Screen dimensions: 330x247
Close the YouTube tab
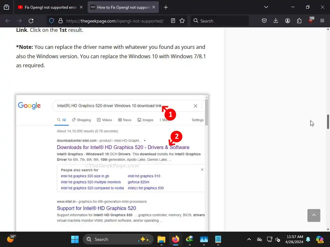tap(81, 7)
